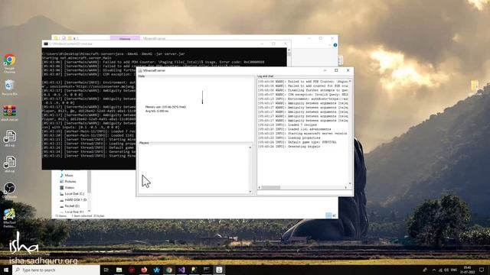Open volume control in system tray
The image size is (490, 275).
[446, 270]
